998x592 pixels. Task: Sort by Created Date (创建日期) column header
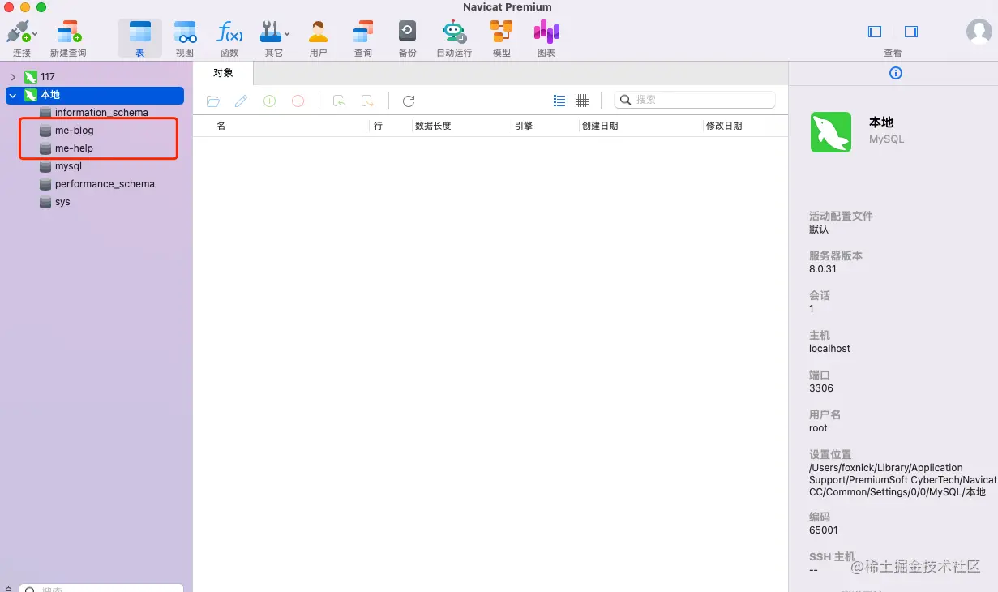tap(600, 126)
